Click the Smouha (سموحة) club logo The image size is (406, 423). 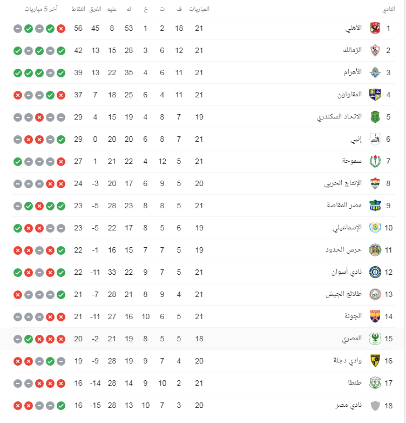point(375,161)
